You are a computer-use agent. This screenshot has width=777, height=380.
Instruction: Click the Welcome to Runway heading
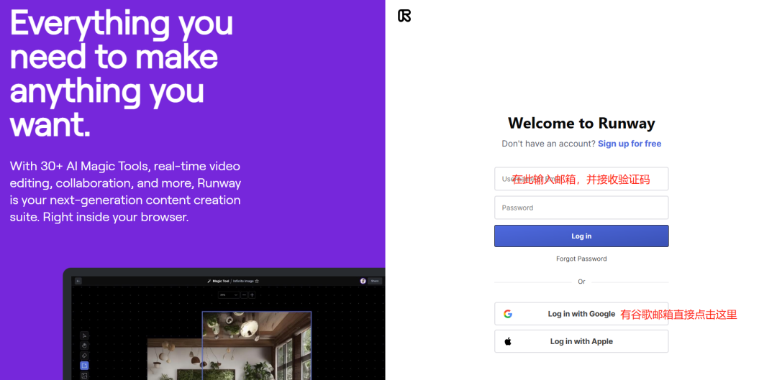[581, 123]
